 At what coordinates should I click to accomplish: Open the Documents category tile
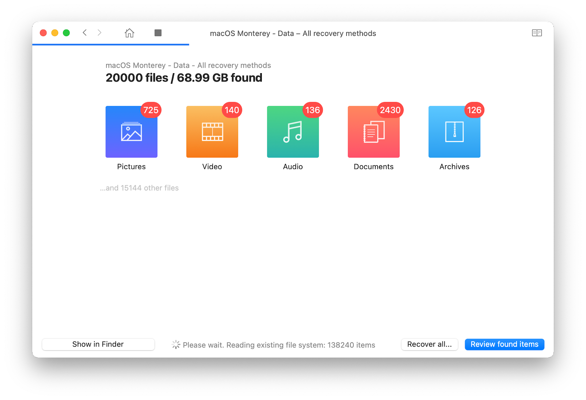[374, 132]
